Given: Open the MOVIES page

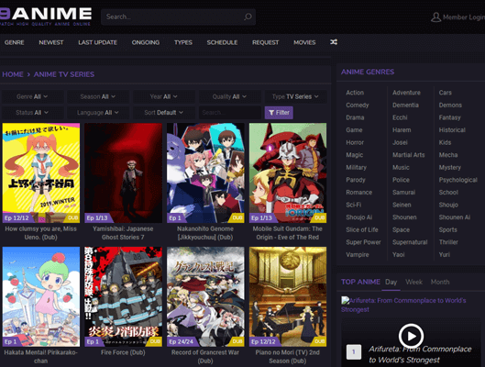Looking at the screenshot, I should pyautogui.click(x=304, y=42).
